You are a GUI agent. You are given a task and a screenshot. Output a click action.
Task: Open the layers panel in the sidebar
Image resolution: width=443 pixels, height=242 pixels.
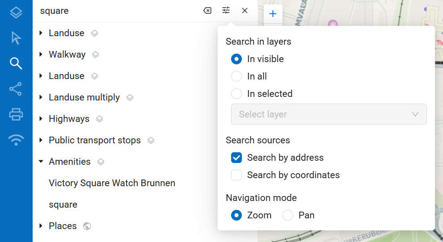(16, 13)
